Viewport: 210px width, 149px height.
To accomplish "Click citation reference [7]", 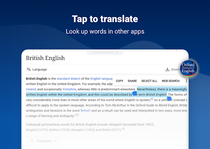I will (x=77, y=115).
